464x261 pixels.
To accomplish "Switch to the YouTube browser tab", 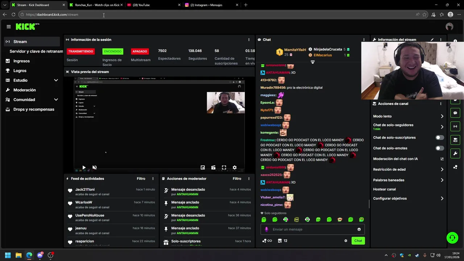I will coord(154,5).
